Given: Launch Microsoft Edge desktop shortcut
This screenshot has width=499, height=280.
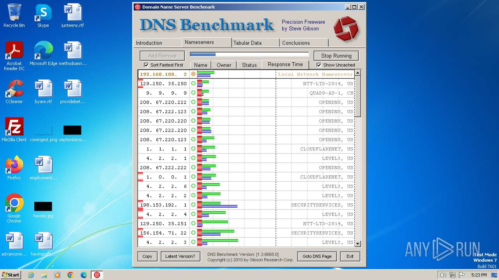Looking at the screenshot, I should click(x=43, y=54).
